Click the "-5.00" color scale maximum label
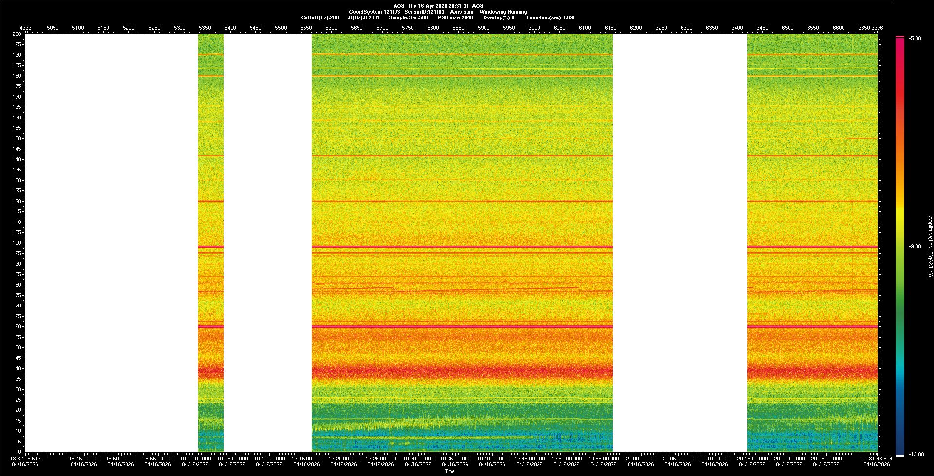934x476 pixels. pyautogui.click(x=915, y=38)
